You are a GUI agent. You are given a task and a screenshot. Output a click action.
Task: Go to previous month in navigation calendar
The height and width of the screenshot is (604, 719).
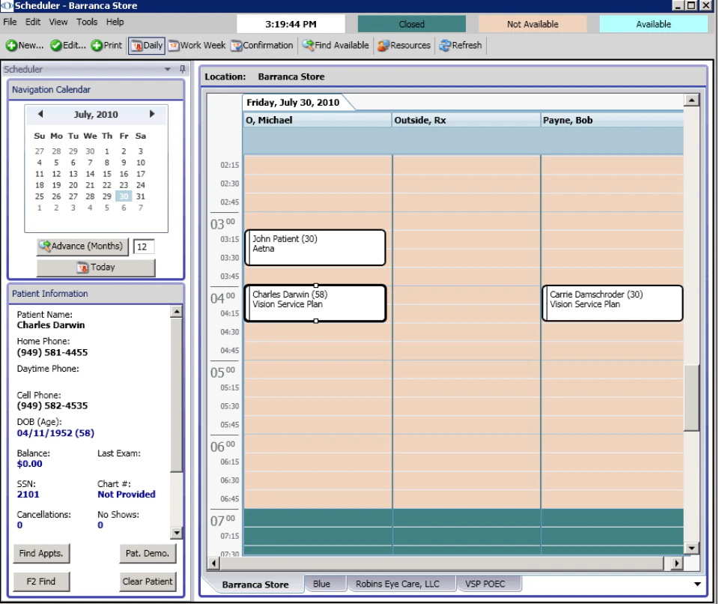click(x=40, y=114)
